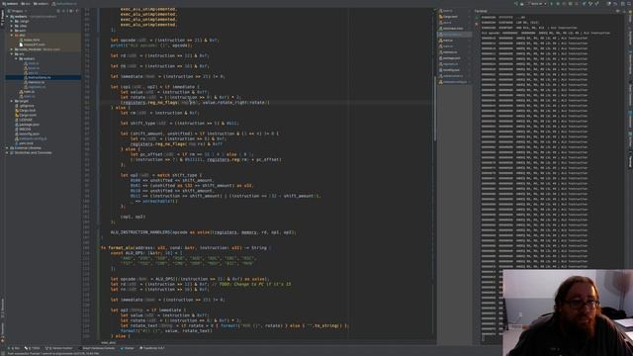Click the line containing ALU_INSTRUCTION_HANDLERS call
Viewport: 633px width, 356px height.
coord(203,232)
